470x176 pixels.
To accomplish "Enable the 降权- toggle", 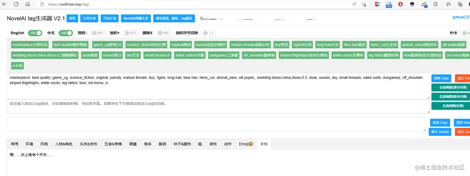I will pyautogui.click(x=98, y=33).
